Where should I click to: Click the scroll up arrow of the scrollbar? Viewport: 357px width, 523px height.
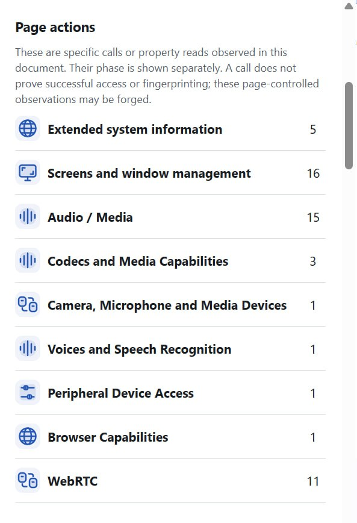click(x=349, y=6)
